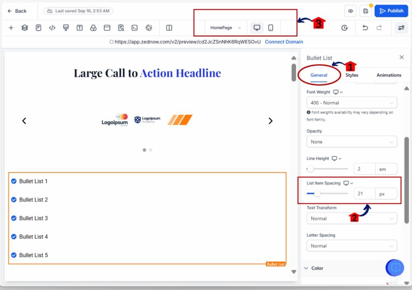The height and width of the screenshot is (290, 412).
Task: Switch to the Styles tab
Action: [x=352, y=75]
